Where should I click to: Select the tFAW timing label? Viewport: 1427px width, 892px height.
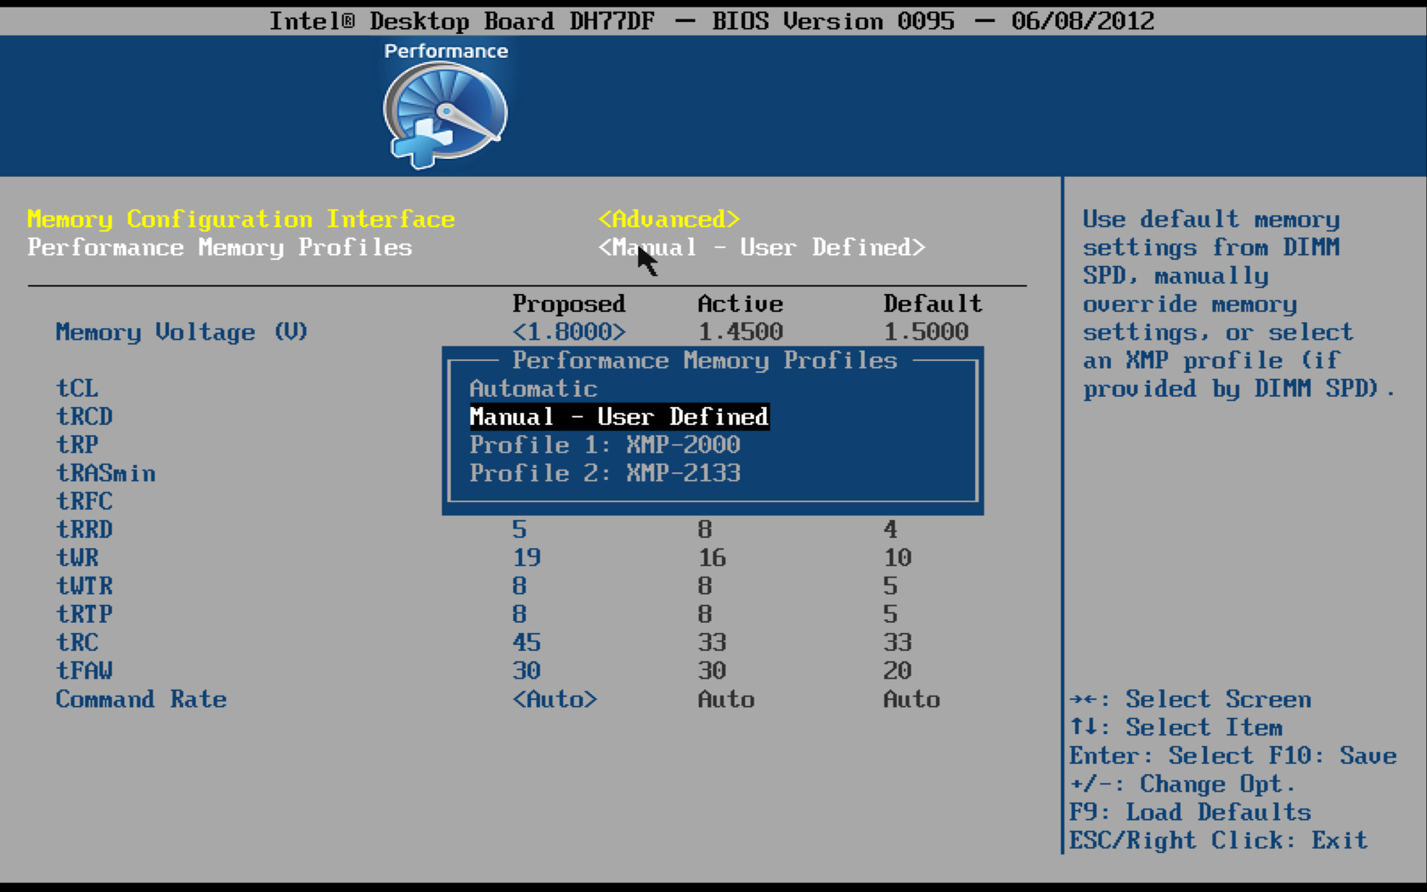pos(84,670)
